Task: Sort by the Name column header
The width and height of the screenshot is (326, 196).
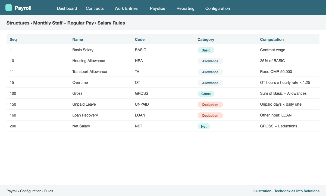Action: click(x=78, y=39)
